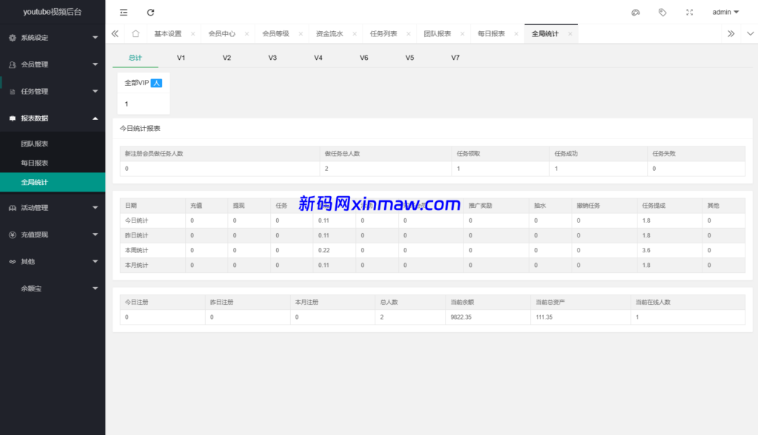This screenshot has width=758, height=435.
Task: Expand 其他 sidebar menu
Action: point(53,261)
